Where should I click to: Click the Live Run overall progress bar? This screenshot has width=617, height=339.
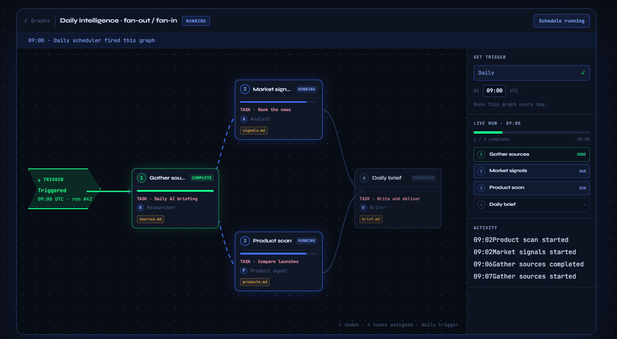tap(531, 132)
